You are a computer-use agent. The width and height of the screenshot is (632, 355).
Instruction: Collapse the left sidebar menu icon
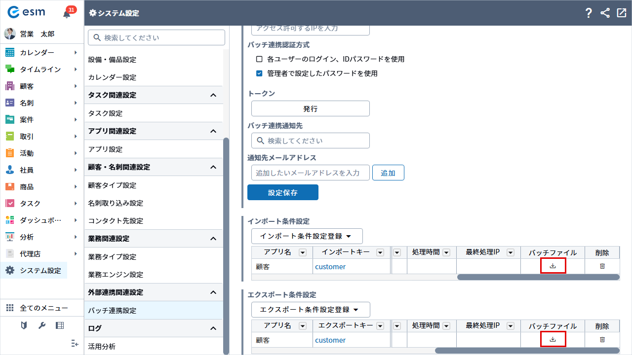(75, 343)
